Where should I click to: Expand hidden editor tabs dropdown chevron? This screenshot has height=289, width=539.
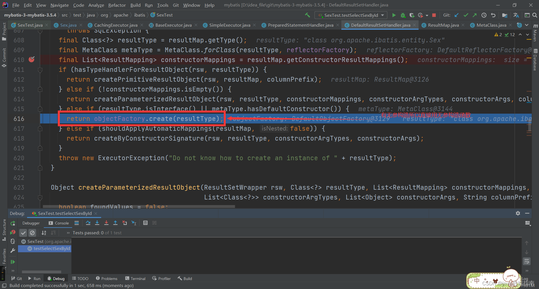coord(527,25)
